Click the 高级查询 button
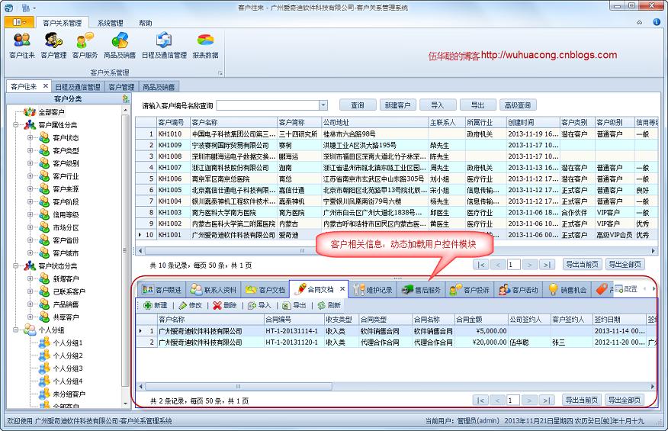Image resolution: width=668 pixels, height=431 pixels. pyautogui.click(x=518, y=105)
